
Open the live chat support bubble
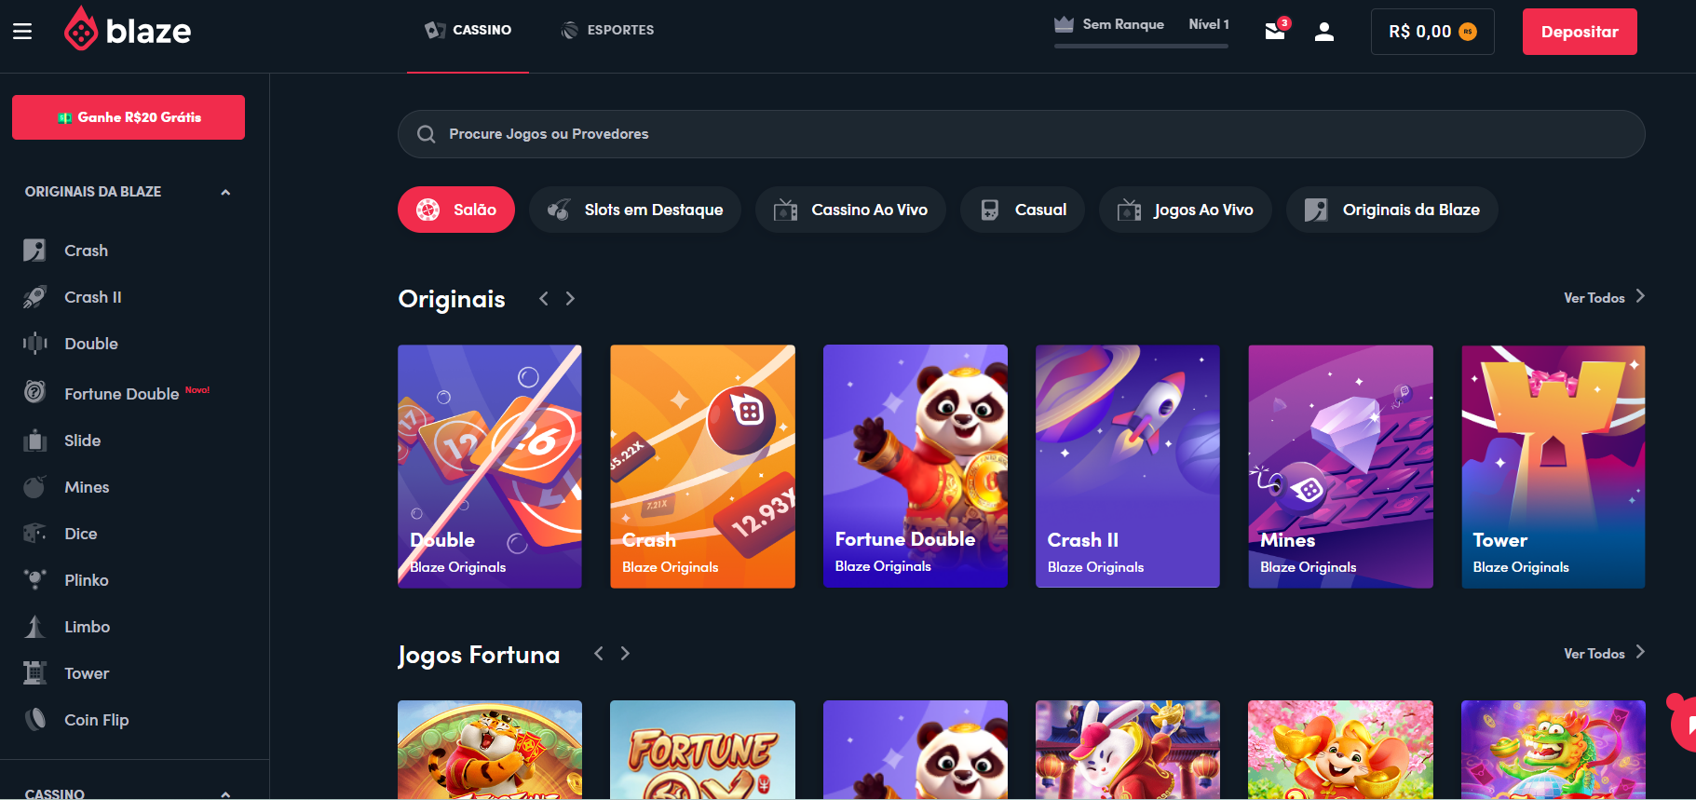click(x=1682, y=724)
